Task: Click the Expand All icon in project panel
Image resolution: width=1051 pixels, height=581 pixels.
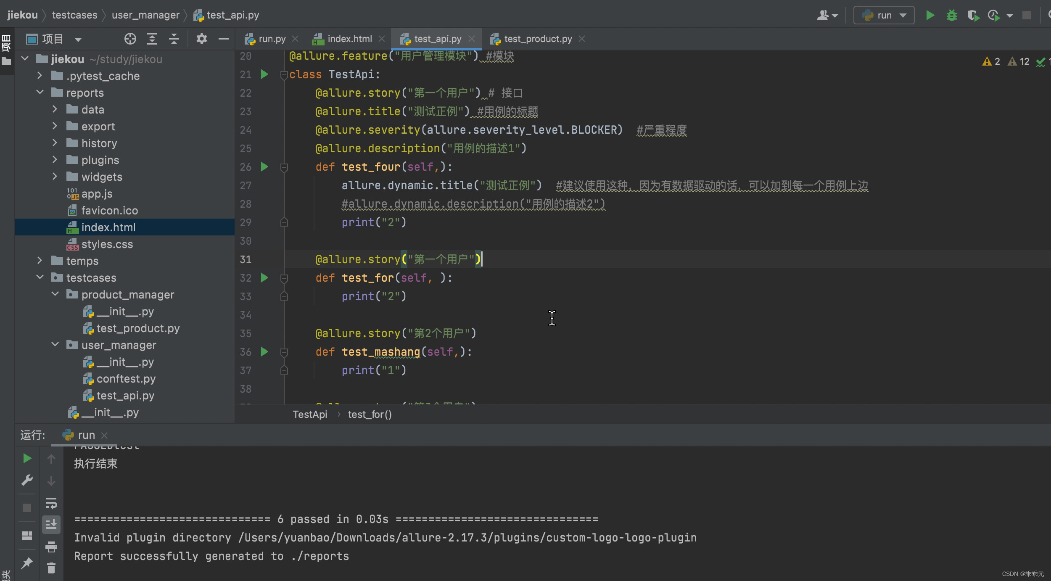Action: click(x=152, y=39)
